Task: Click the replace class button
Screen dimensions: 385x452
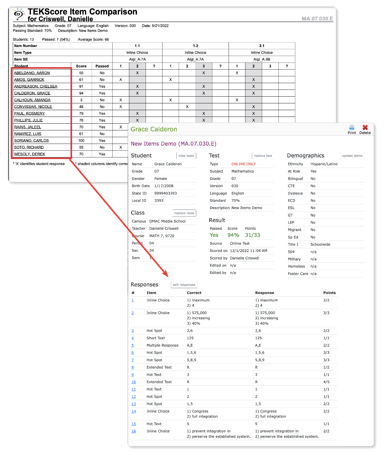Action: click(184, 213)
